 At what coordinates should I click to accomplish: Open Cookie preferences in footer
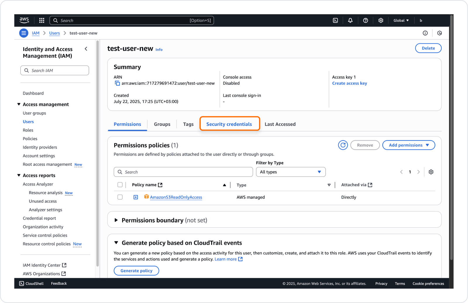[x=428, y=283]
